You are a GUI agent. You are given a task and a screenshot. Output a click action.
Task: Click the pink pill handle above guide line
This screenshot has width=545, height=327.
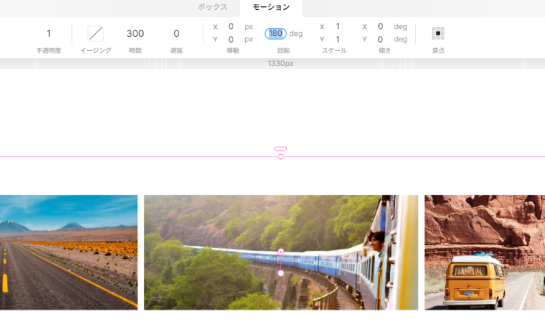pos(281,149)
